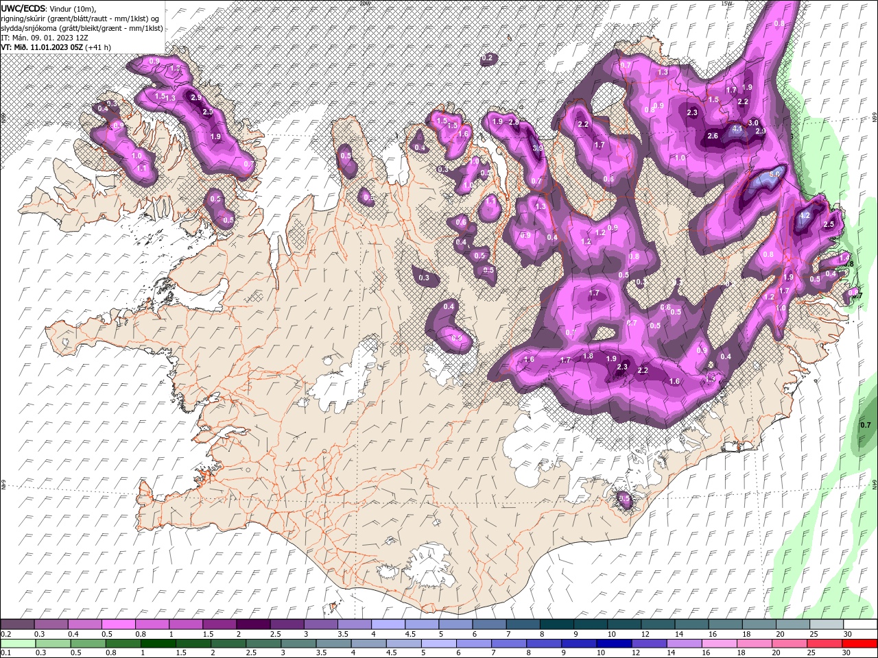Click the 3.9 snowfall value on the north coast

point(538,148)
